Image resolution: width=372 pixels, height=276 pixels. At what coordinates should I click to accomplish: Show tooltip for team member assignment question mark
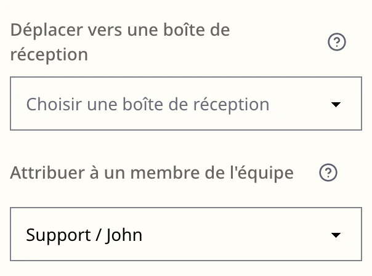click(x=328, y=172)
